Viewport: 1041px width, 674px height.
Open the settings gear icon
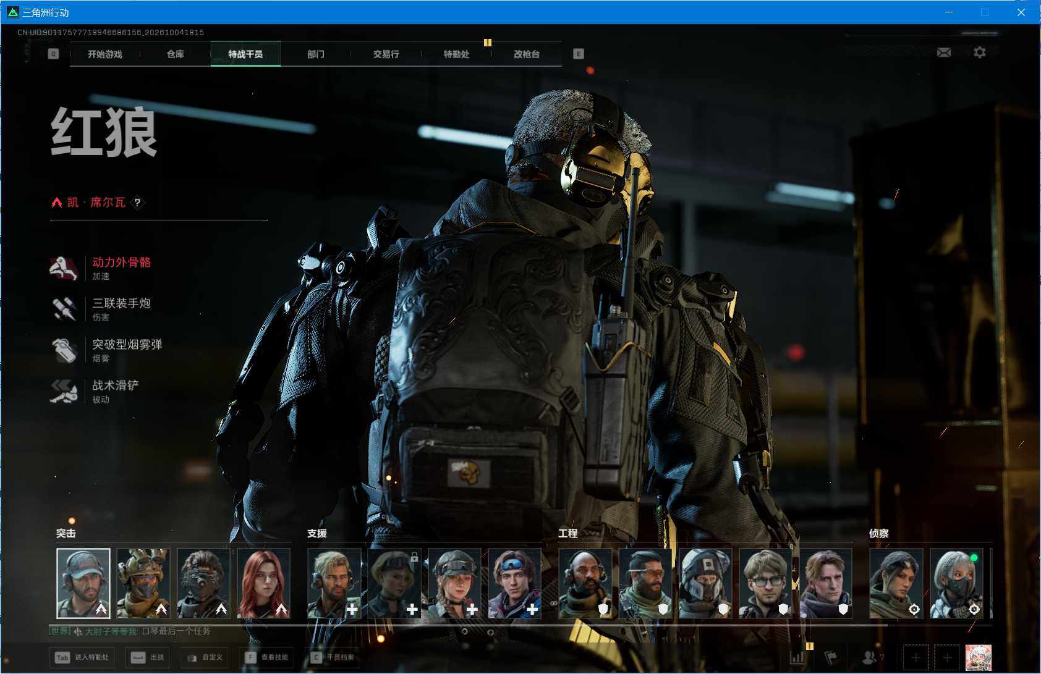point(980,53)
